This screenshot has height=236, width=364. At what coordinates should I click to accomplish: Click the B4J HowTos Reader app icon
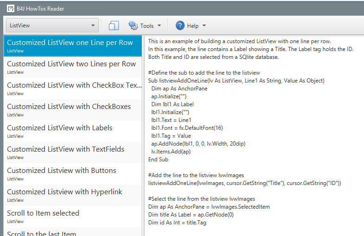pos(11,8)
